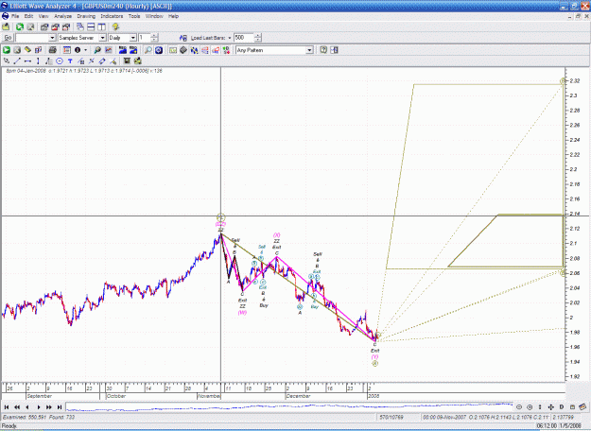The image size is (591, 431).
Task: Click the yellow open-file icon in the top toolbar
Action: click(x=6, y=26)
